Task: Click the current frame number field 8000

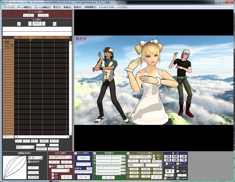Action: pyautogui.click(x=37, y=23)
